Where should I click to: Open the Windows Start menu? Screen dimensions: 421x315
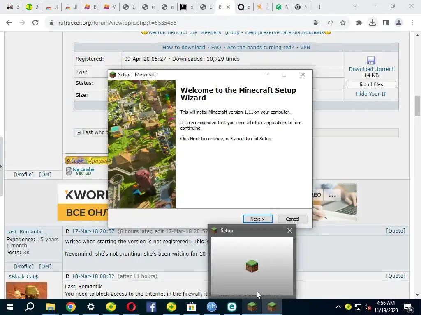click(10, 307)
